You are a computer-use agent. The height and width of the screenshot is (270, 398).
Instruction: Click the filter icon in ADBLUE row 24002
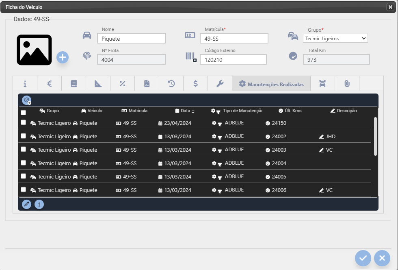(x=220, y=137)
